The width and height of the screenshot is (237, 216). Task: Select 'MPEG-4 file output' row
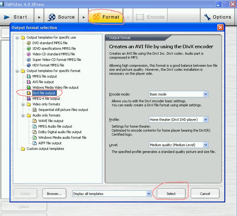tap(46, 99)
